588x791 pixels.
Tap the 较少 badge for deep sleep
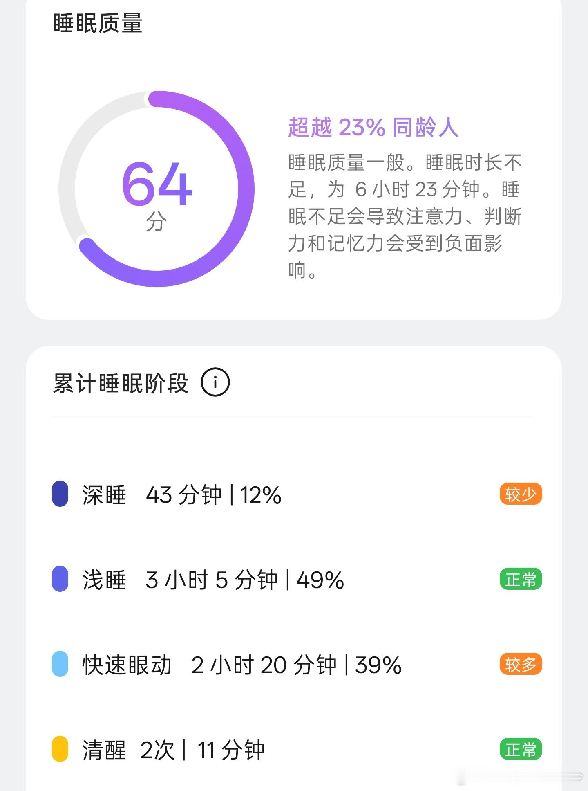click(x=521, y=494)
